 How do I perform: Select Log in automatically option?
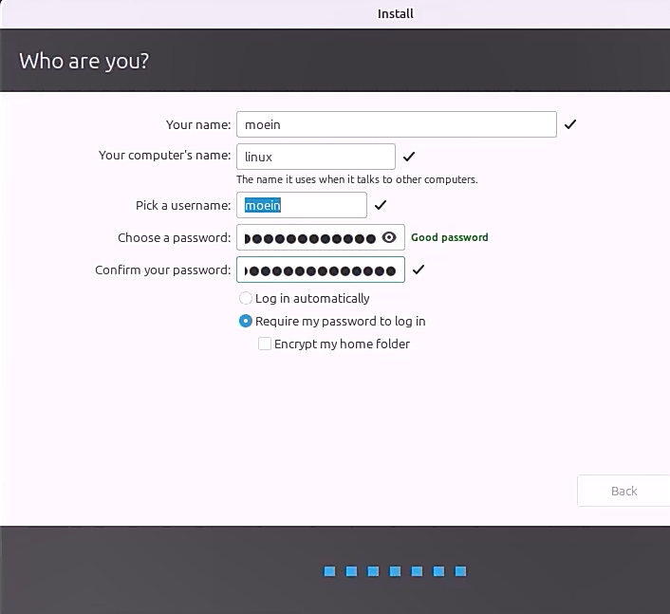[246, 298]
